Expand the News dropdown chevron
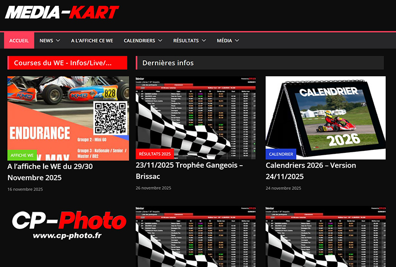 click(x=58, y=41)
